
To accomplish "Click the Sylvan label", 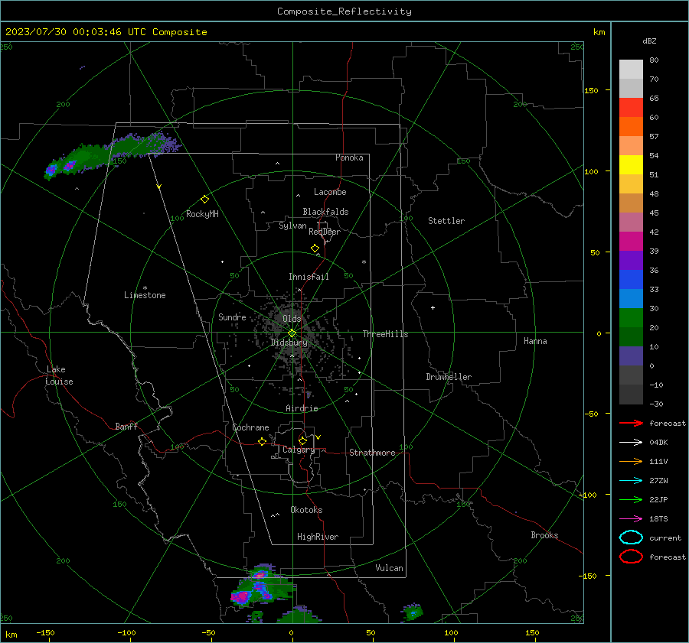I will click(x=292, y=226).
